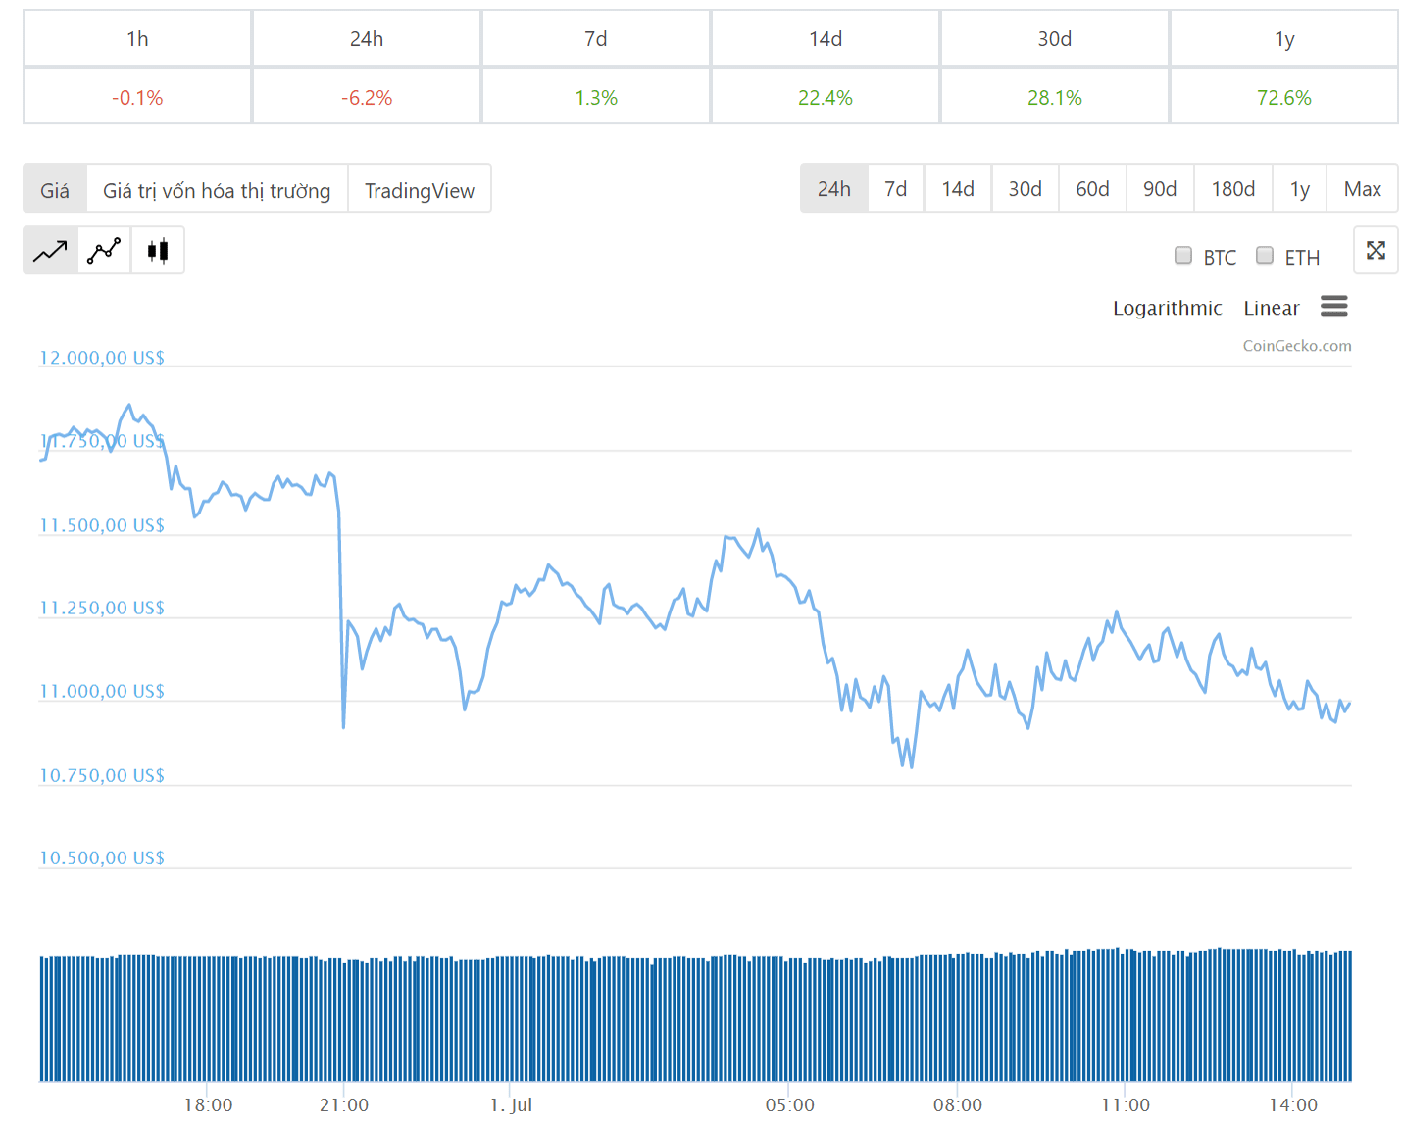Select the 7d chart range
1402x1125 pixels.
(x=896, y=188)
